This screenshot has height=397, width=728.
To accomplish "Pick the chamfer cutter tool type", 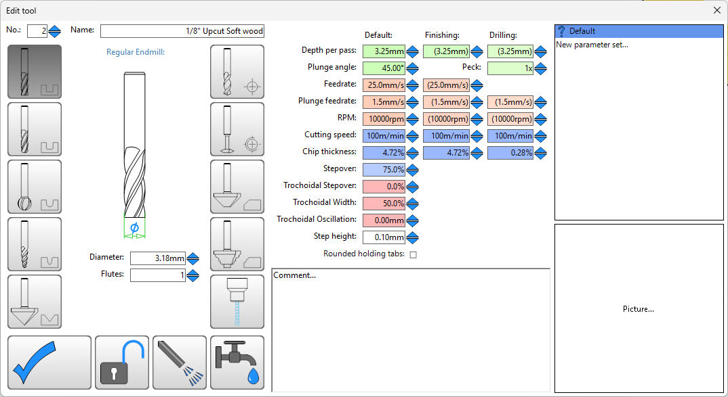I will [237, 187].
